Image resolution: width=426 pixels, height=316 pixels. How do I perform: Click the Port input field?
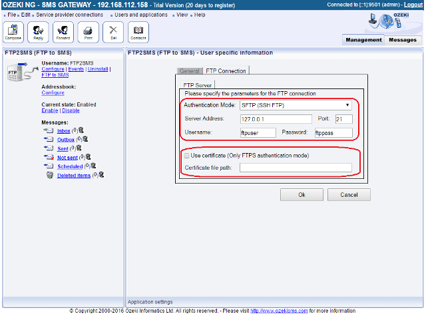(344, 119)
